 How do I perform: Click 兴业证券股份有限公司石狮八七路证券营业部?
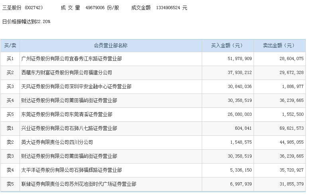coord(69,129)
